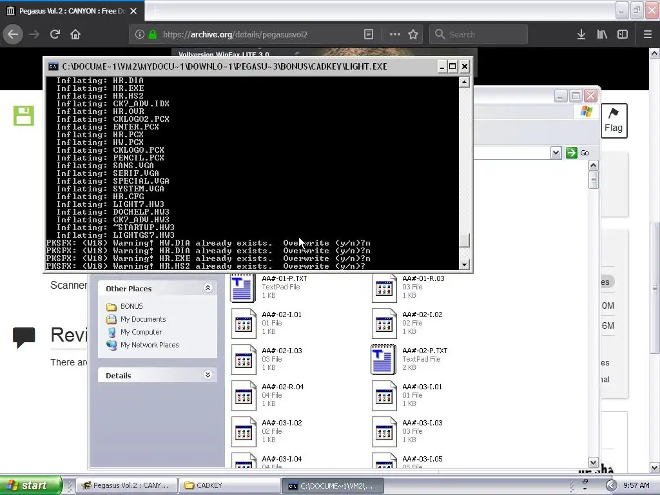660x495 pixels.
Task: Switch to CADKEY folder taskbar button
Action: 229,485
